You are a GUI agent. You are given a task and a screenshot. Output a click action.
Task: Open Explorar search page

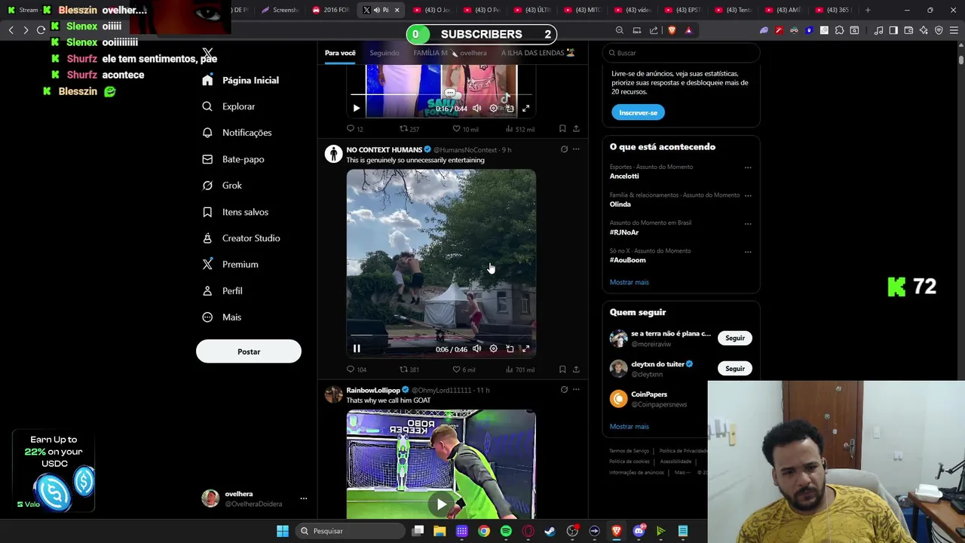[229, 106]
